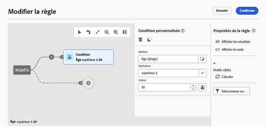Click Afficher les résultats
Screen dimensions: 265x127
point(233,42)
